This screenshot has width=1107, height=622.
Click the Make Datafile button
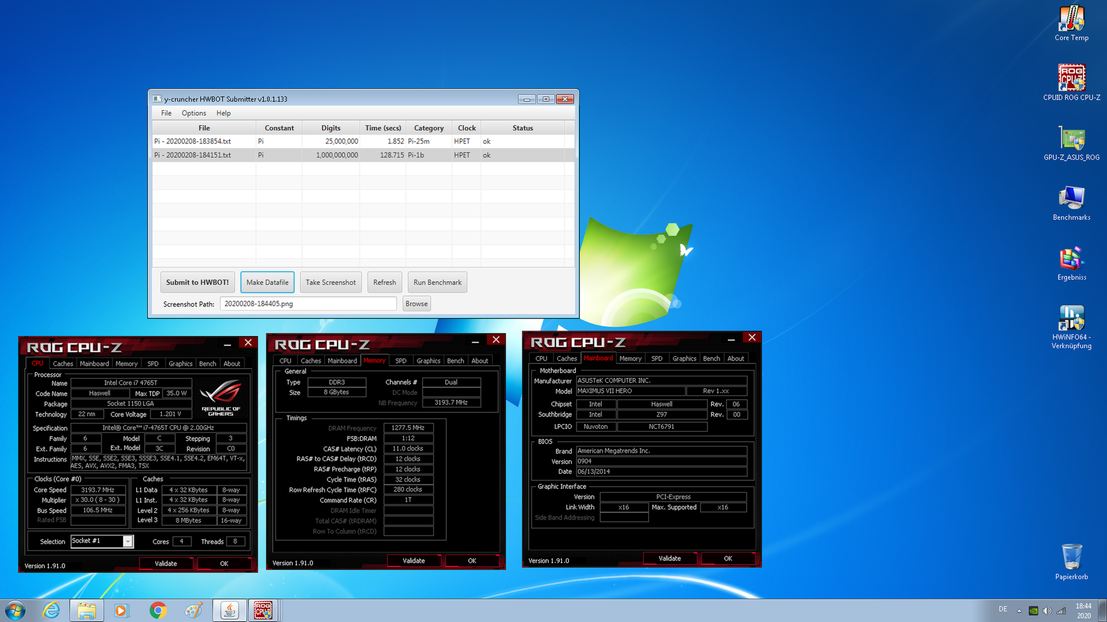pos(268,282)
